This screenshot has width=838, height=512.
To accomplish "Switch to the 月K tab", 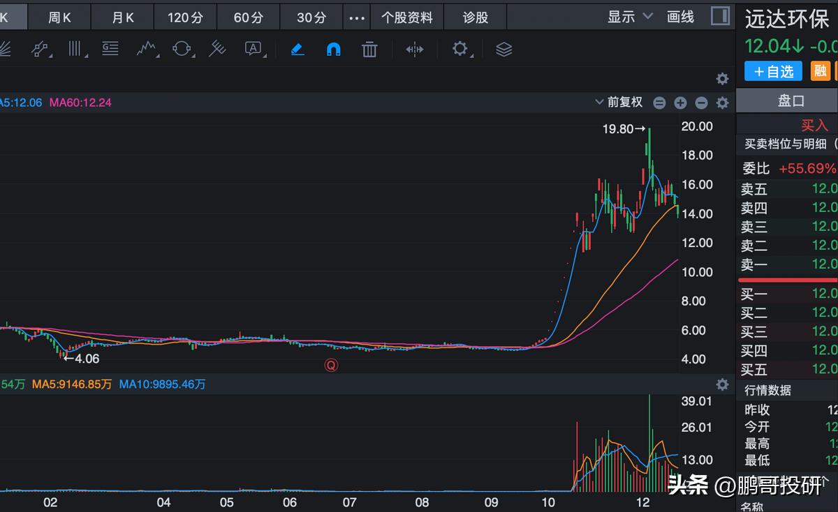I will click(x=122, y=17).
